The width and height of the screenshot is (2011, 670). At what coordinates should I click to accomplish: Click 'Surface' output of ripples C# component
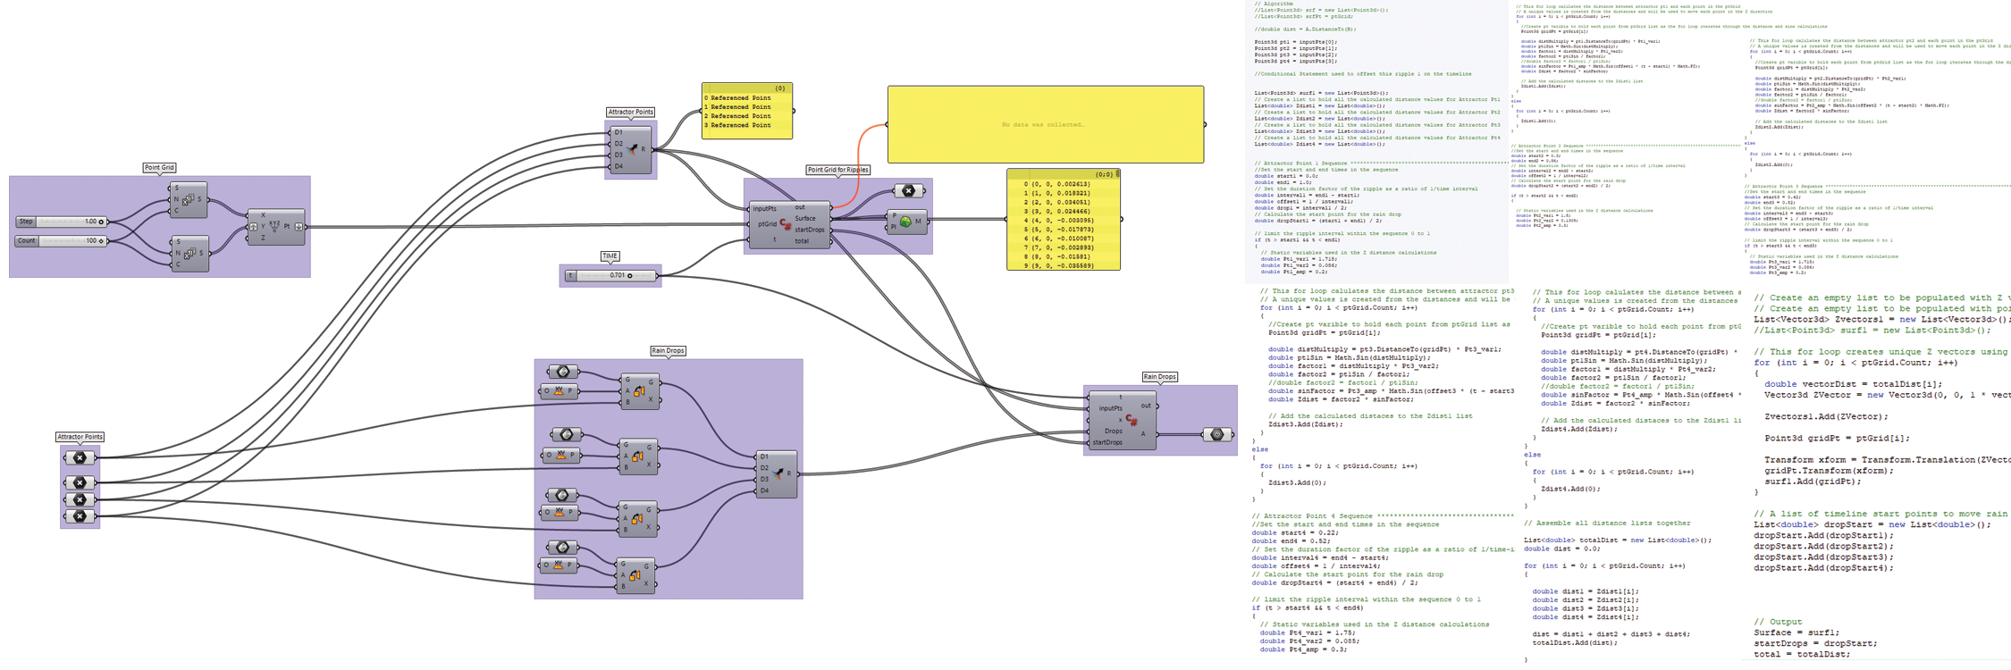805,219
